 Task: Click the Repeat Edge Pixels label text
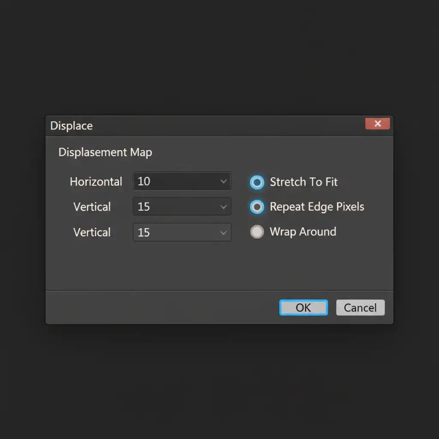coord(317,207)
